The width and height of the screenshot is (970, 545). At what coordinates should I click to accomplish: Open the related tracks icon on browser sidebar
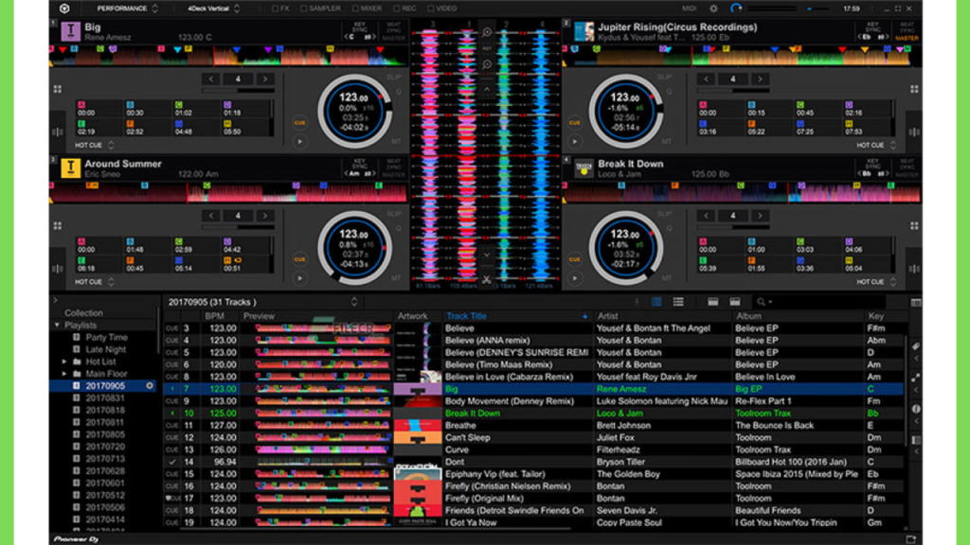point(916,378)
